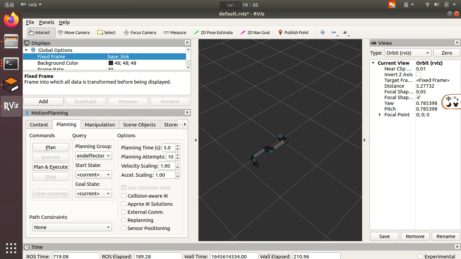Pick the 2D Nav Goal tool
Image resolution: width=461 pixels, height=259 pixels.
tap(255, 32)
